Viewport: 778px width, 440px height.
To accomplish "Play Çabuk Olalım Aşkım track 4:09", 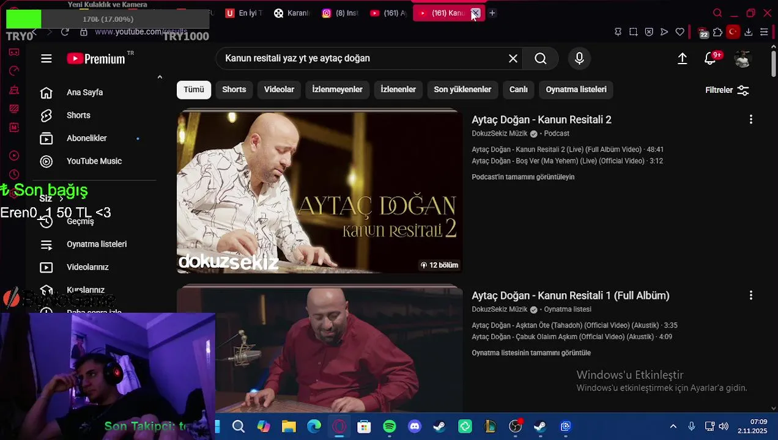I will 572,337.
